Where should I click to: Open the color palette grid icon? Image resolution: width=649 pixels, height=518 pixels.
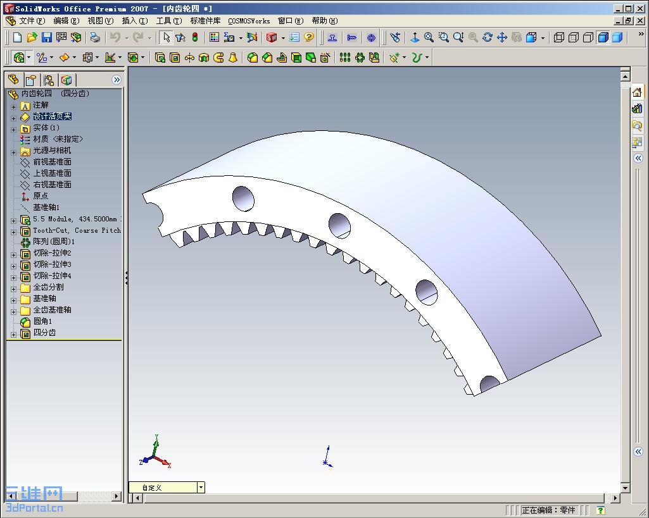(214, 37)
